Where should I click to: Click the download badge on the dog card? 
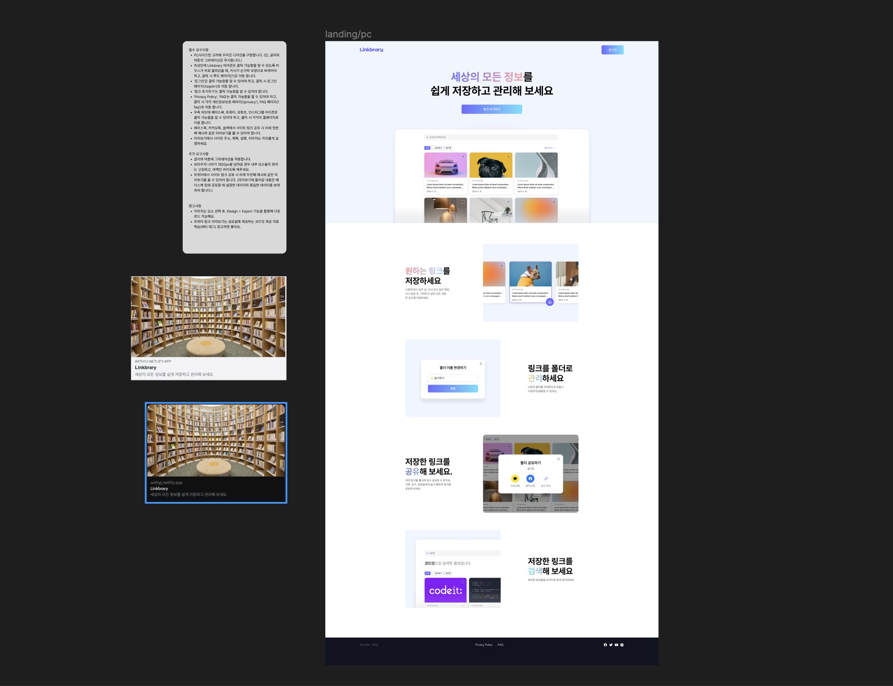(549, 302)
